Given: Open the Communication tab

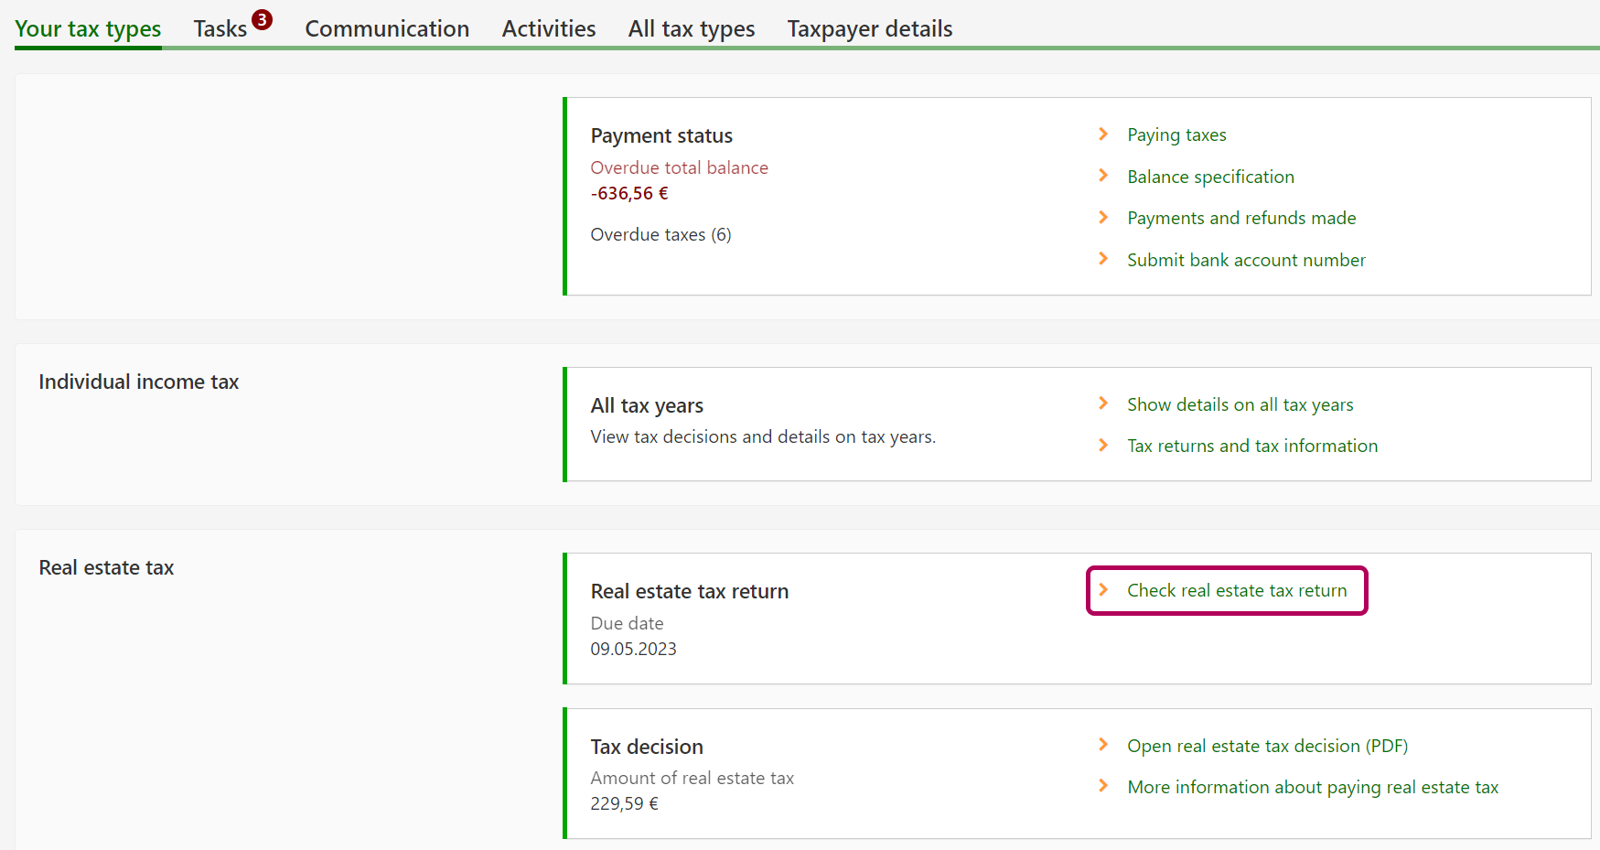Looking at the screenshot, I should point(387,29).
